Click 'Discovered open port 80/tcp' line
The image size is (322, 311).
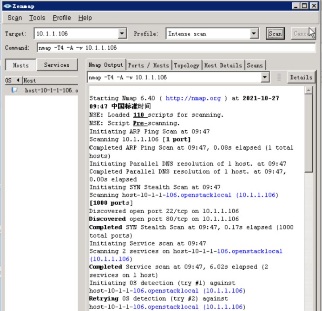click(x=164, y=219)
